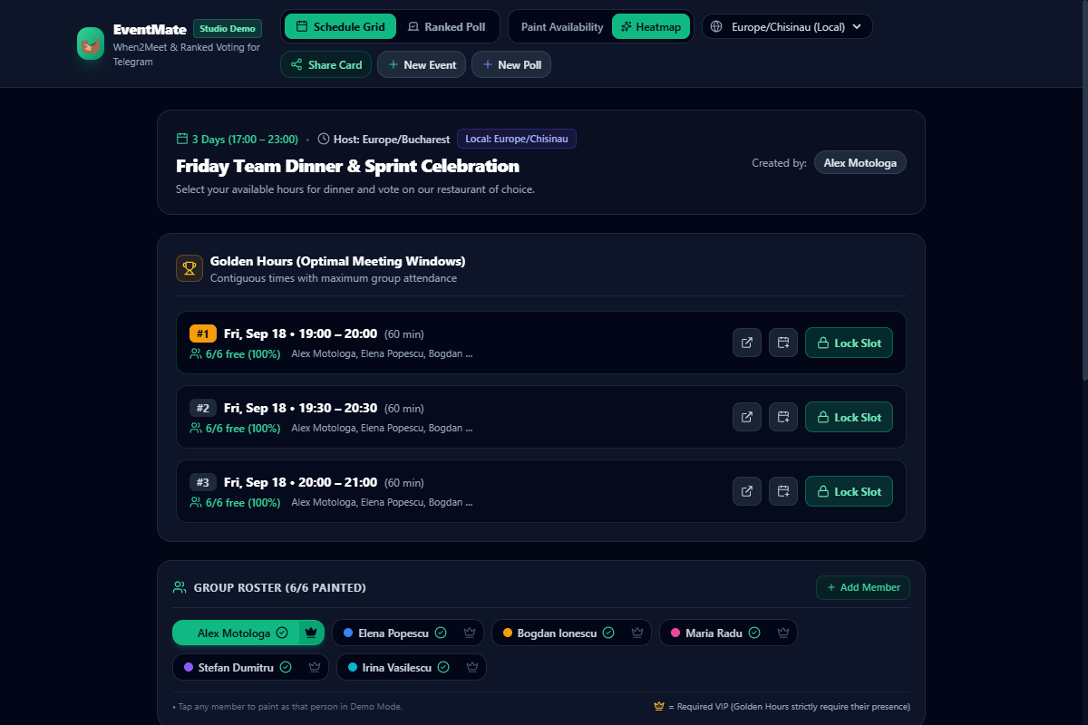
Task: Lock the 20:00 – 21:00 slot
Action: [849, 492]
